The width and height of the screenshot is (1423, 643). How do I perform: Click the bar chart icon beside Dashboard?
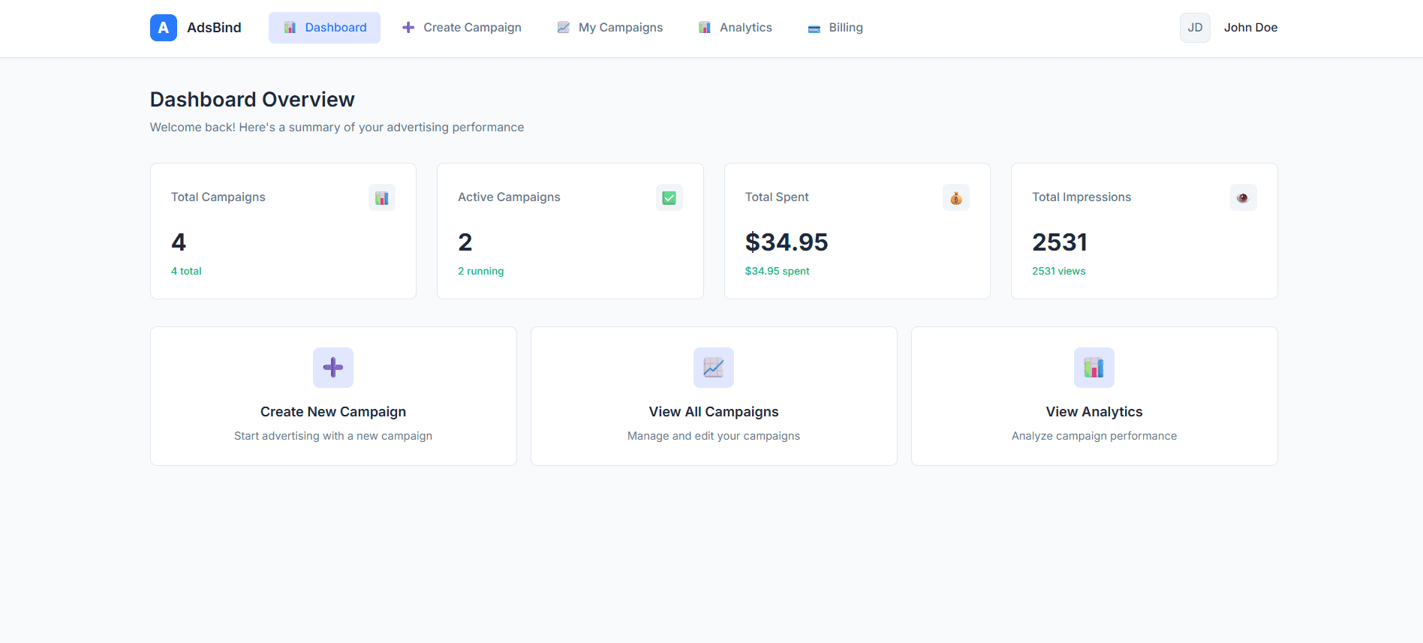(290, 28)
